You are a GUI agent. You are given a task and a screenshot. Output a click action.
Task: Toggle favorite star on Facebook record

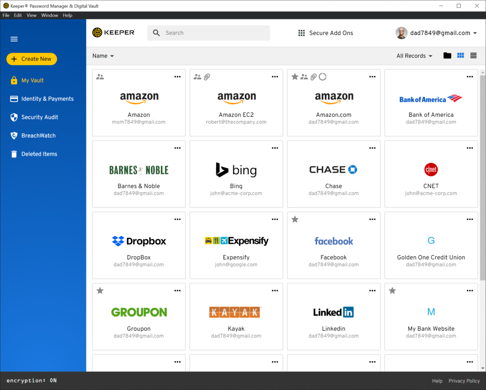click(295, 219)
